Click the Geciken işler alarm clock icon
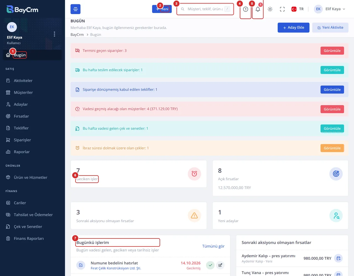Viewport: 354px width, 276px height. 194,174
